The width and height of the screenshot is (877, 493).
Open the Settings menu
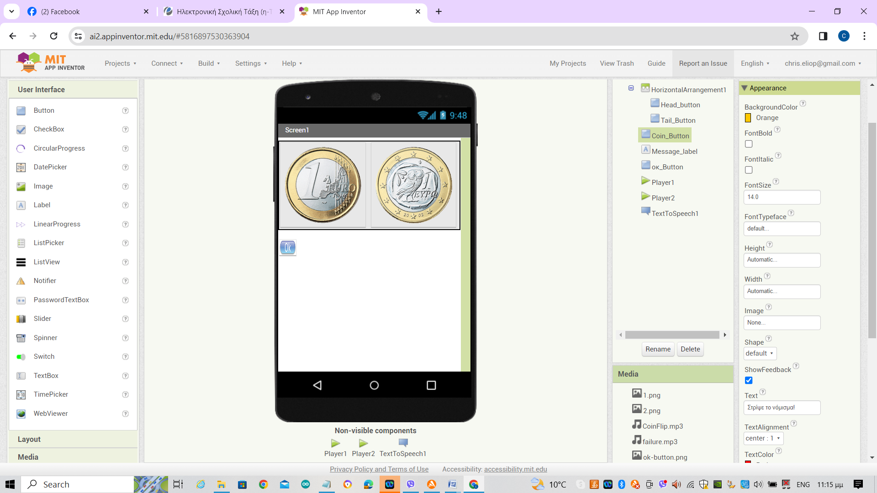click(251, 63)
